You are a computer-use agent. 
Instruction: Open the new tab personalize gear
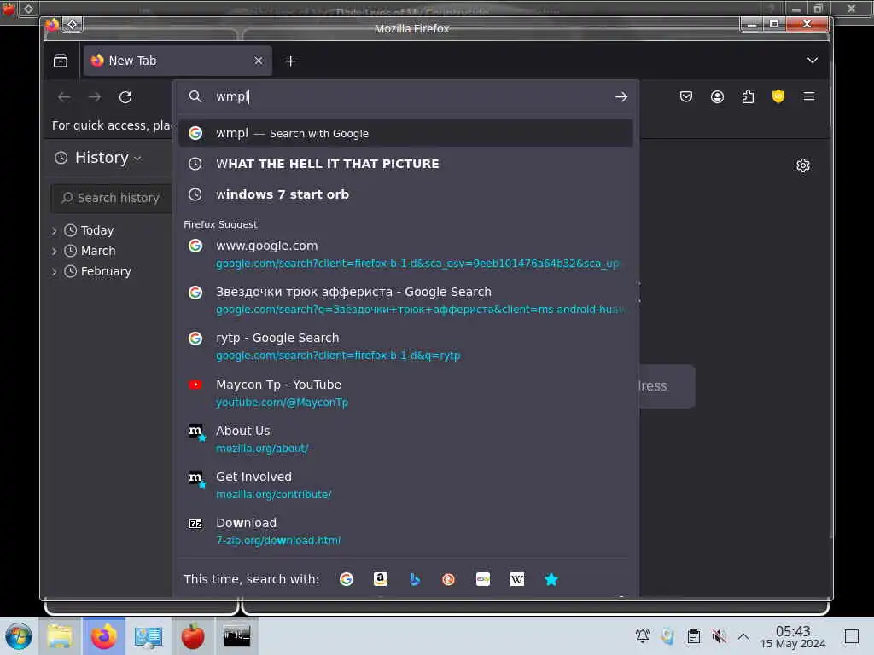pyautogui.click(x=802, y=165)
